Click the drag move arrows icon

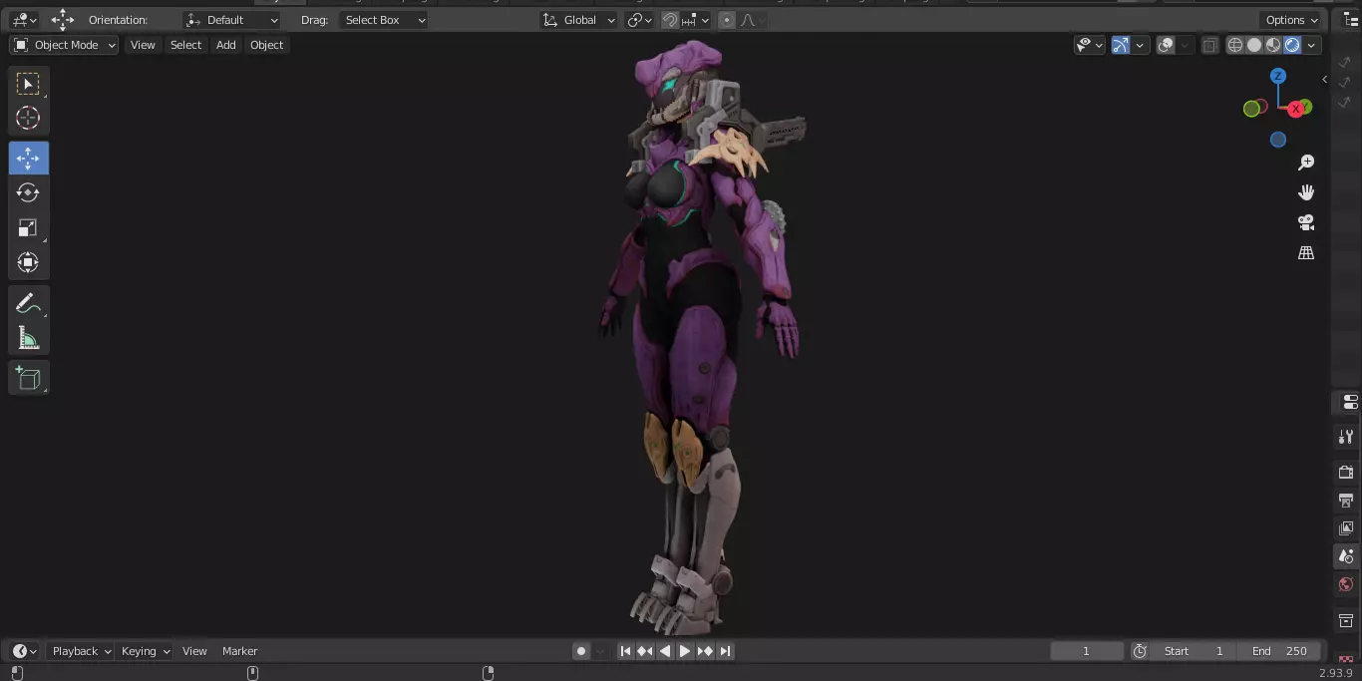click(x=63, y=20)
